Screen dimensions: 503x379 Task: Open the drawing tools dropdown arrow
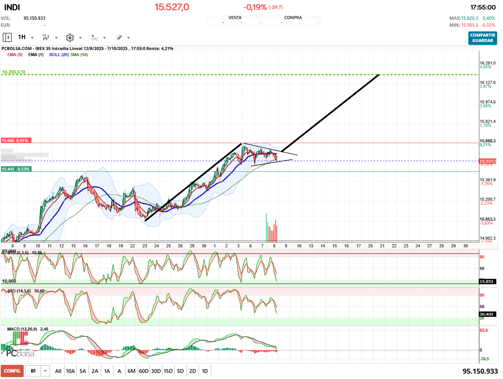coord(129,38)
